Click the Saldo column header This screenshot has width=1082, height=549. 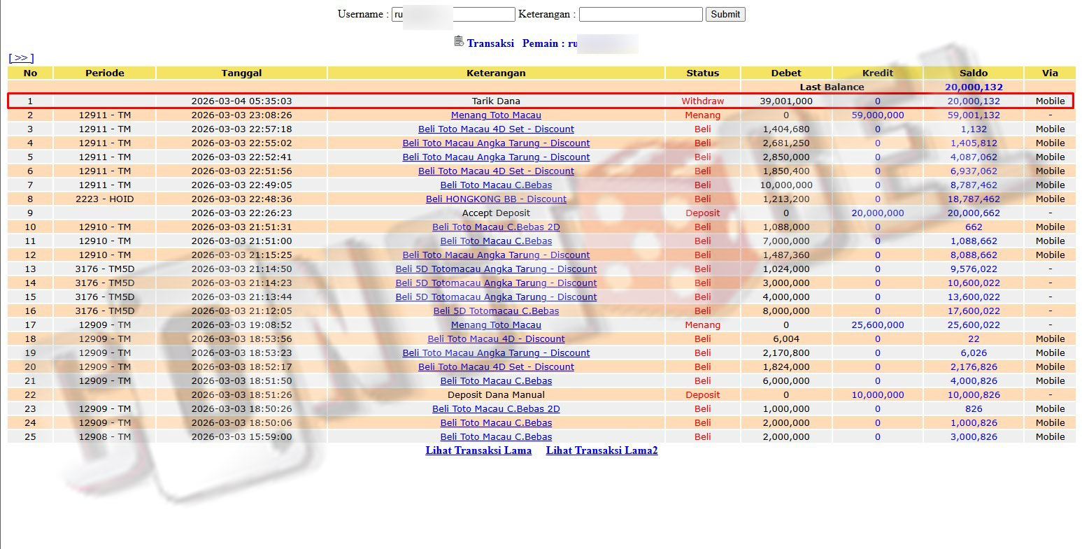974,73
